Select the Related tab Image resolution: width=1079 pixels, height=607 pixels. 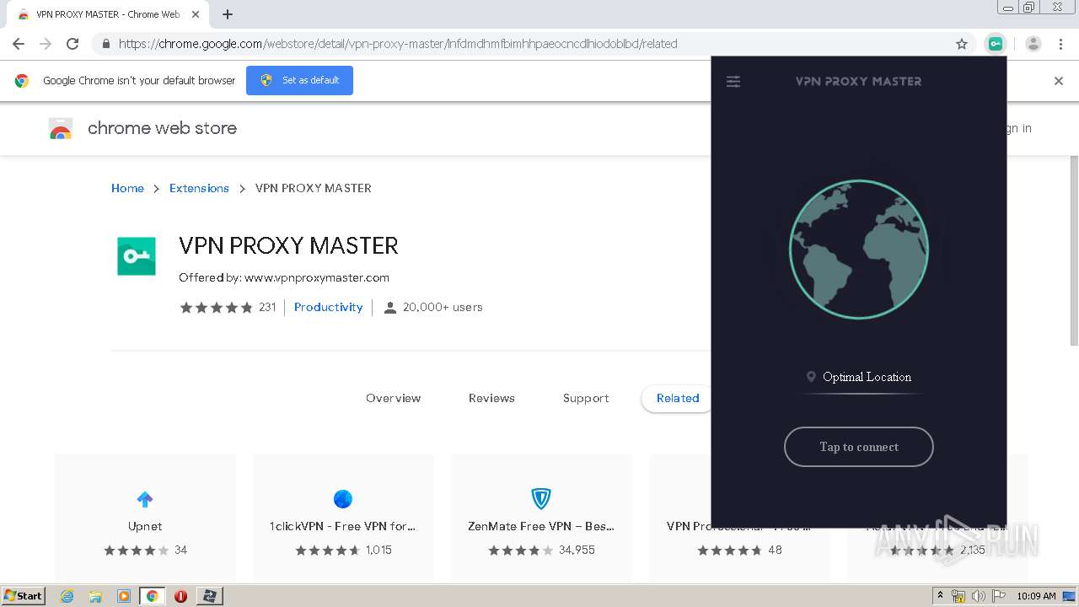[678, 398]
